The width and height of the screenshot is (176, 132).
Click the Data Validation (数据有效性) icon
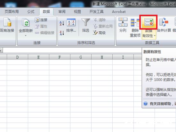(x=148, y=22)
